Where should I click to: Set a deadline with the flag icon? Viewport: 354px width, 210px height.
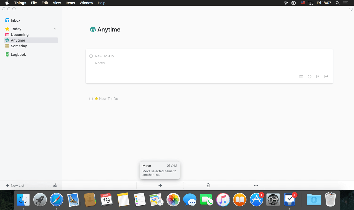pyautogui.click(x=326, y=76)
